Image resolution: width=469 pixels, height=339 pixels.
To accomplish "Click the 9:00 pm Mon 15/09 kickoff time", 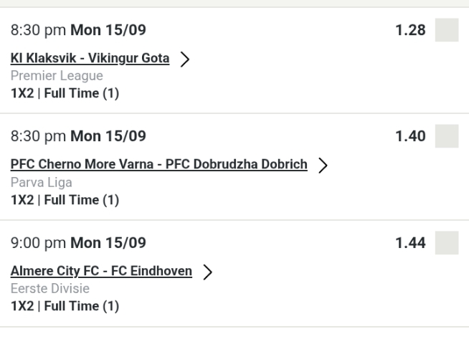I will tap(78, 243).
